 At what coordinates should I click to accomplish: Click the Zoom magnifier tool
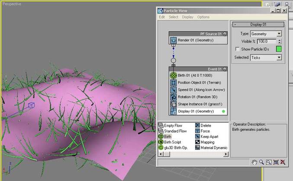pos(261,162)
